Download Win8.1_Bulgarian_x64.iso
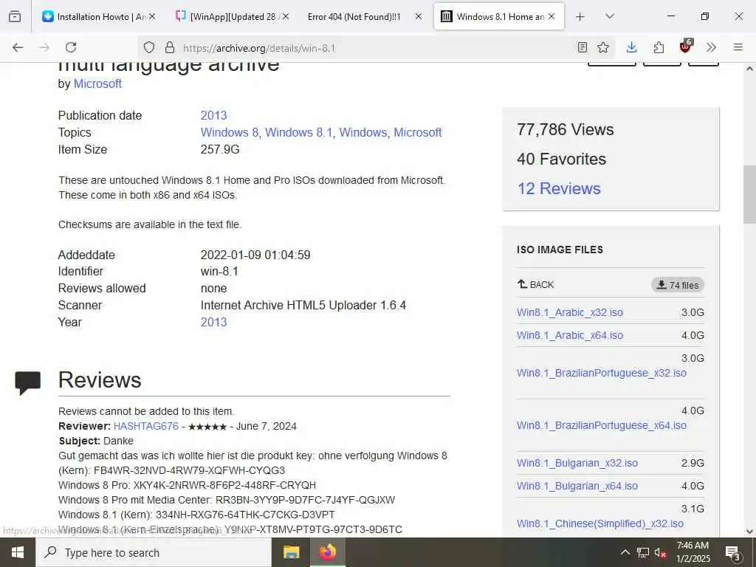This screenshot has height=567, width=756. [577, 486]
